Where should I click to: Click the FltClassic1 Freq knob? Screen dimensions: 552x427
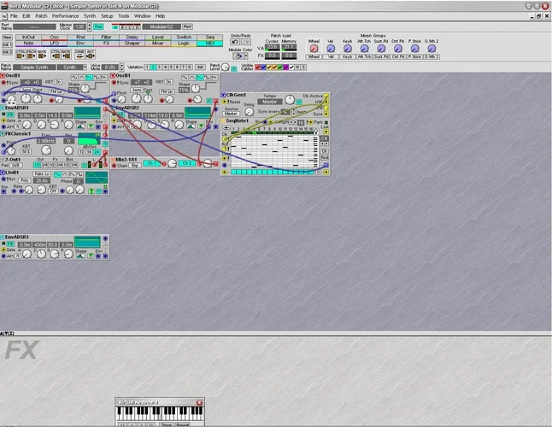tap(46, 150)
